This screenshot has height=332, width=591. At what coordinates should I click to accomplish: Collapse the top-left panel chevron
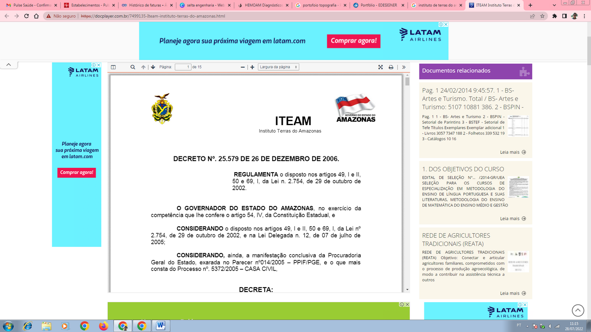[8, 65]
